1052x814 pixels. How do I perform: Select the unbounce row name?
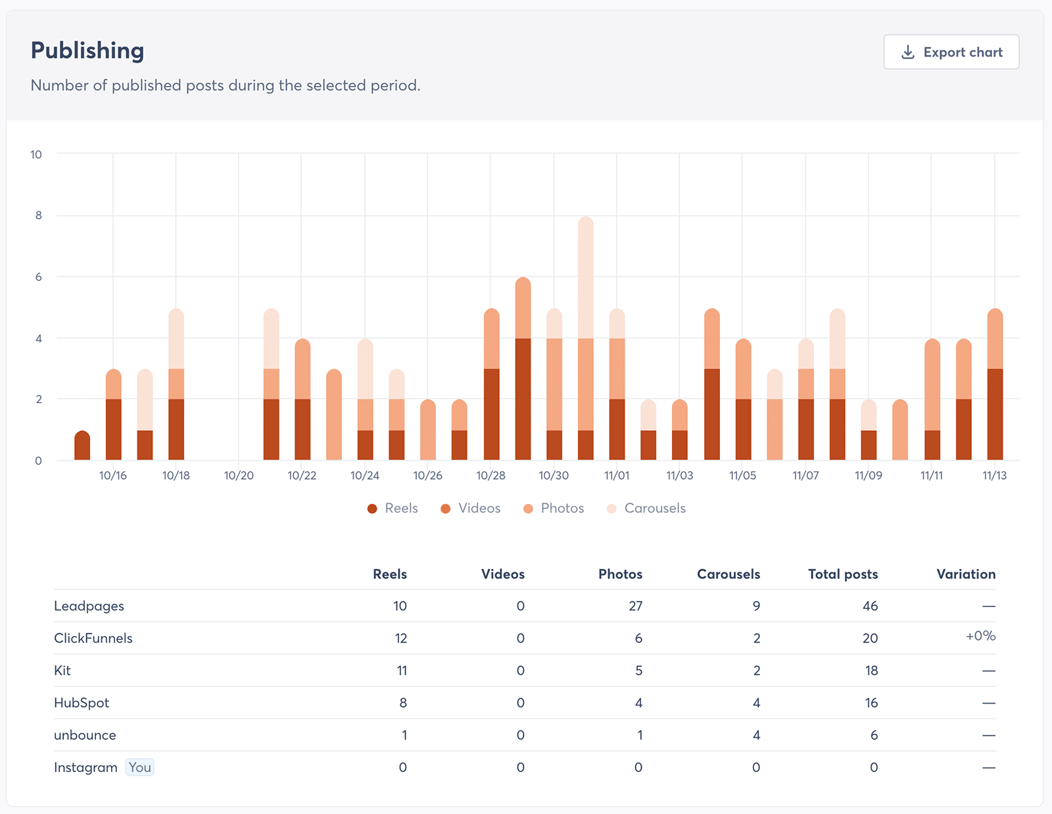click(85, 735)
